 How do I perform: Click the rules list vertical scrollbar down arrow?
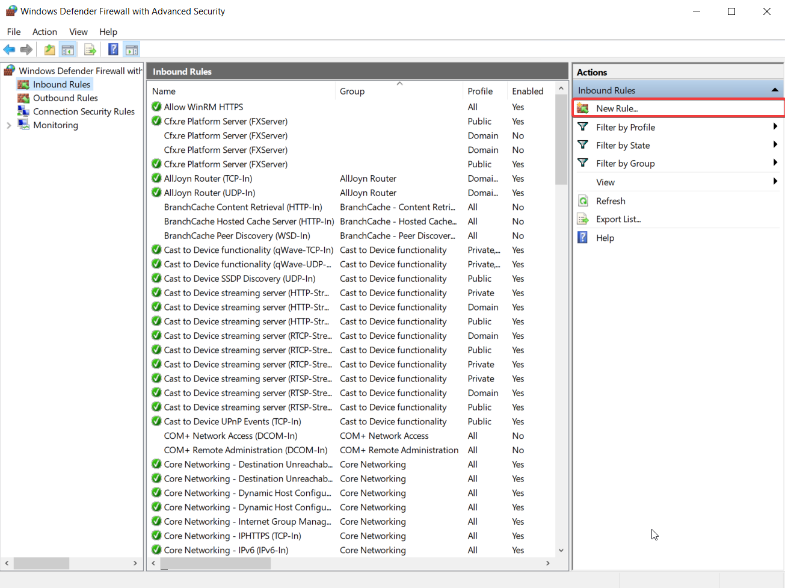(x=561, y=550)
